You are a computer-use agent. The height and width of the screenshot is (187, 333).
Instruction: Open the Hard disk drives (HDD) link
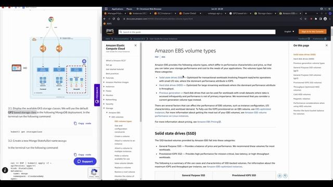pyautogui.click(x=171, y=85)
